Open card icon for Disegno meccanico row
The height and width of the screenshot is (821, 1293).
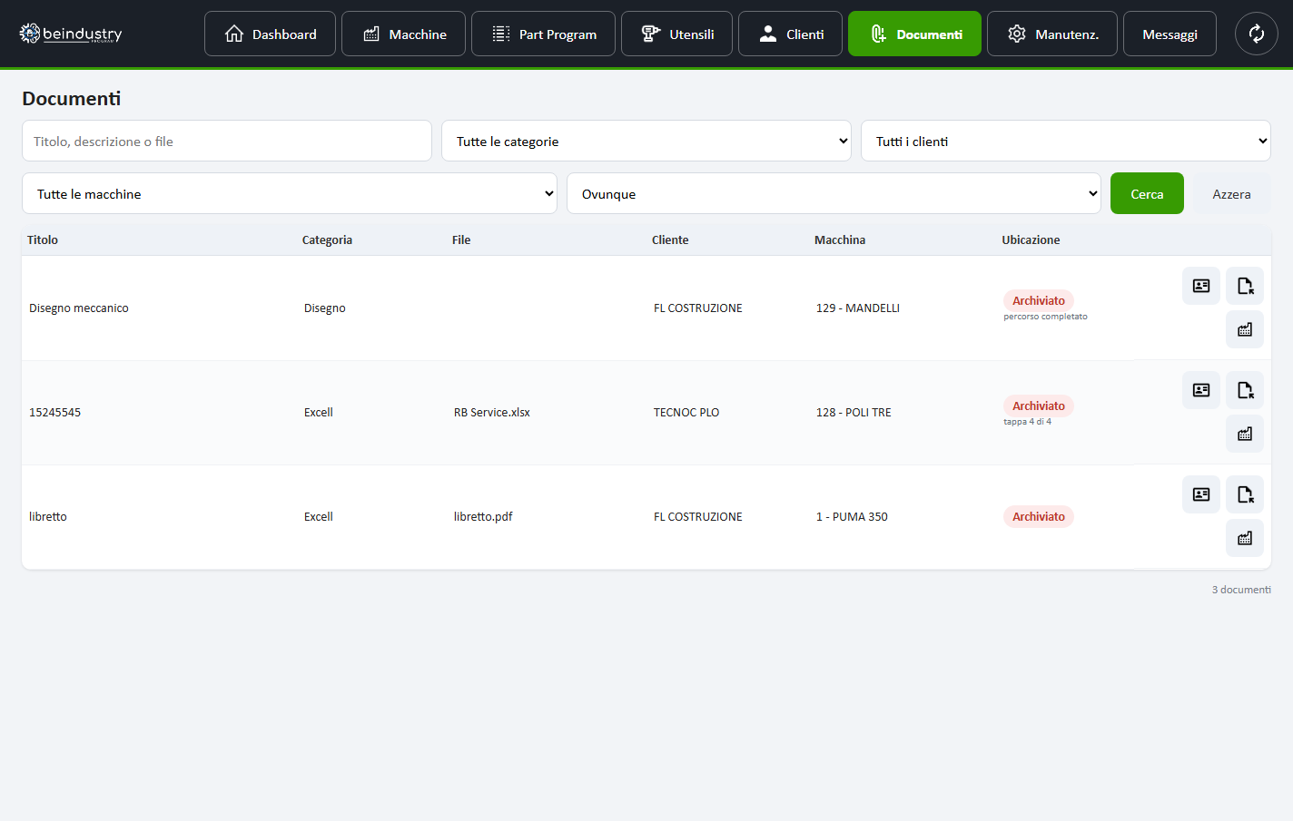point(1201,286)
